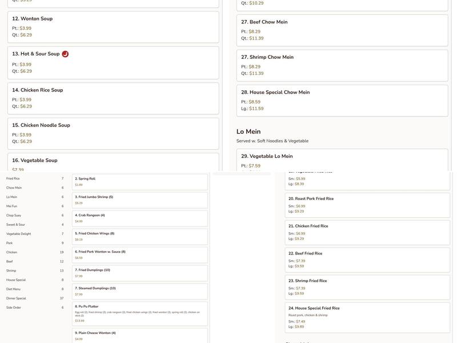This screenshot has height=343, width=457.
Task: Open the Side Order category
Action: [x=14, y=308]
